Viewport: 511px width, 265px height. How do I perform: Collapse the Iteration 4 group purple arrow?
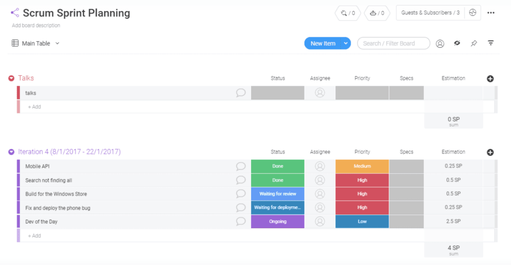coord(11,152)
